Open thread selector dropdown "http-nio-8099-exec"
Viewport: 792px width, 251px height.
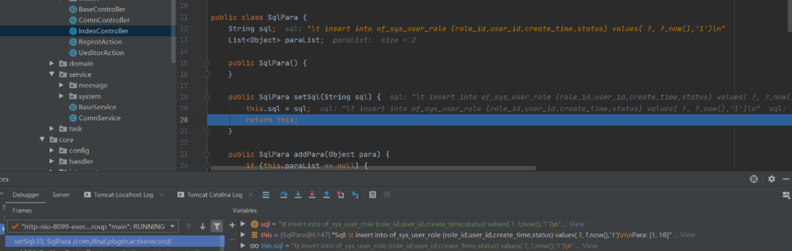[93, 226]
